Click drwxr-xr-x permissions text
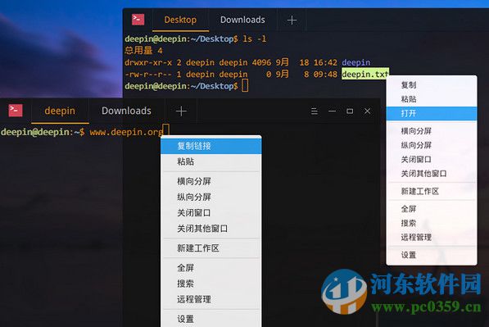 pyautogui.click(x=148, y=62)
